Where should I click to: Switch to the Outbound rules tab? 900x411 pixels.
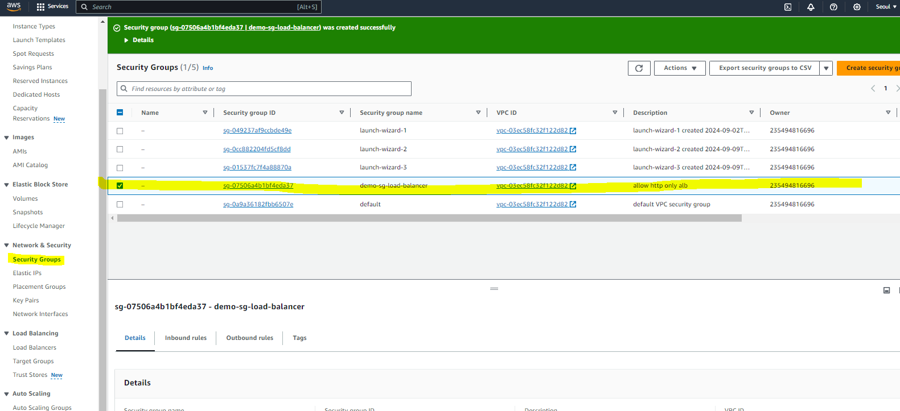pos(249,338)
